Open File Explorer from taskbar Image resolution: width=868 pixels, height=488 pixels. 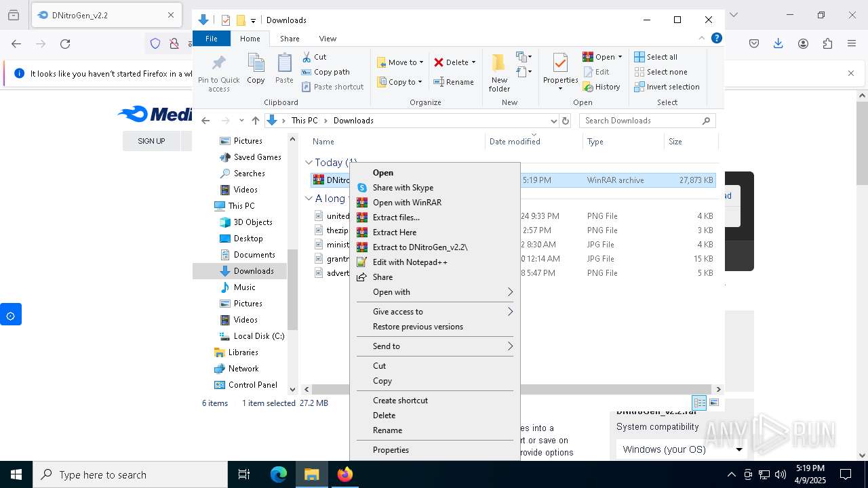click(x=311, y=474)
